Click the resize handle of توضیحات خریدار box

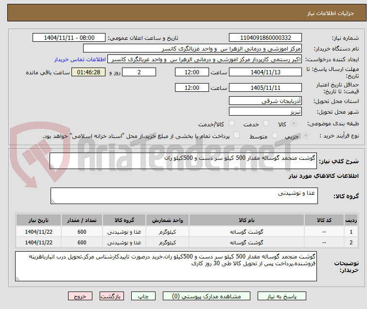(x=17, y=278)
